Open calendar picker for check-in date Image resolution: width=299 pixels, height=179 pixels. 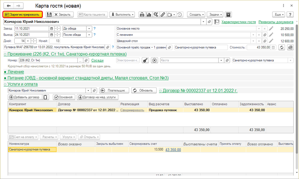pos(51,29)
